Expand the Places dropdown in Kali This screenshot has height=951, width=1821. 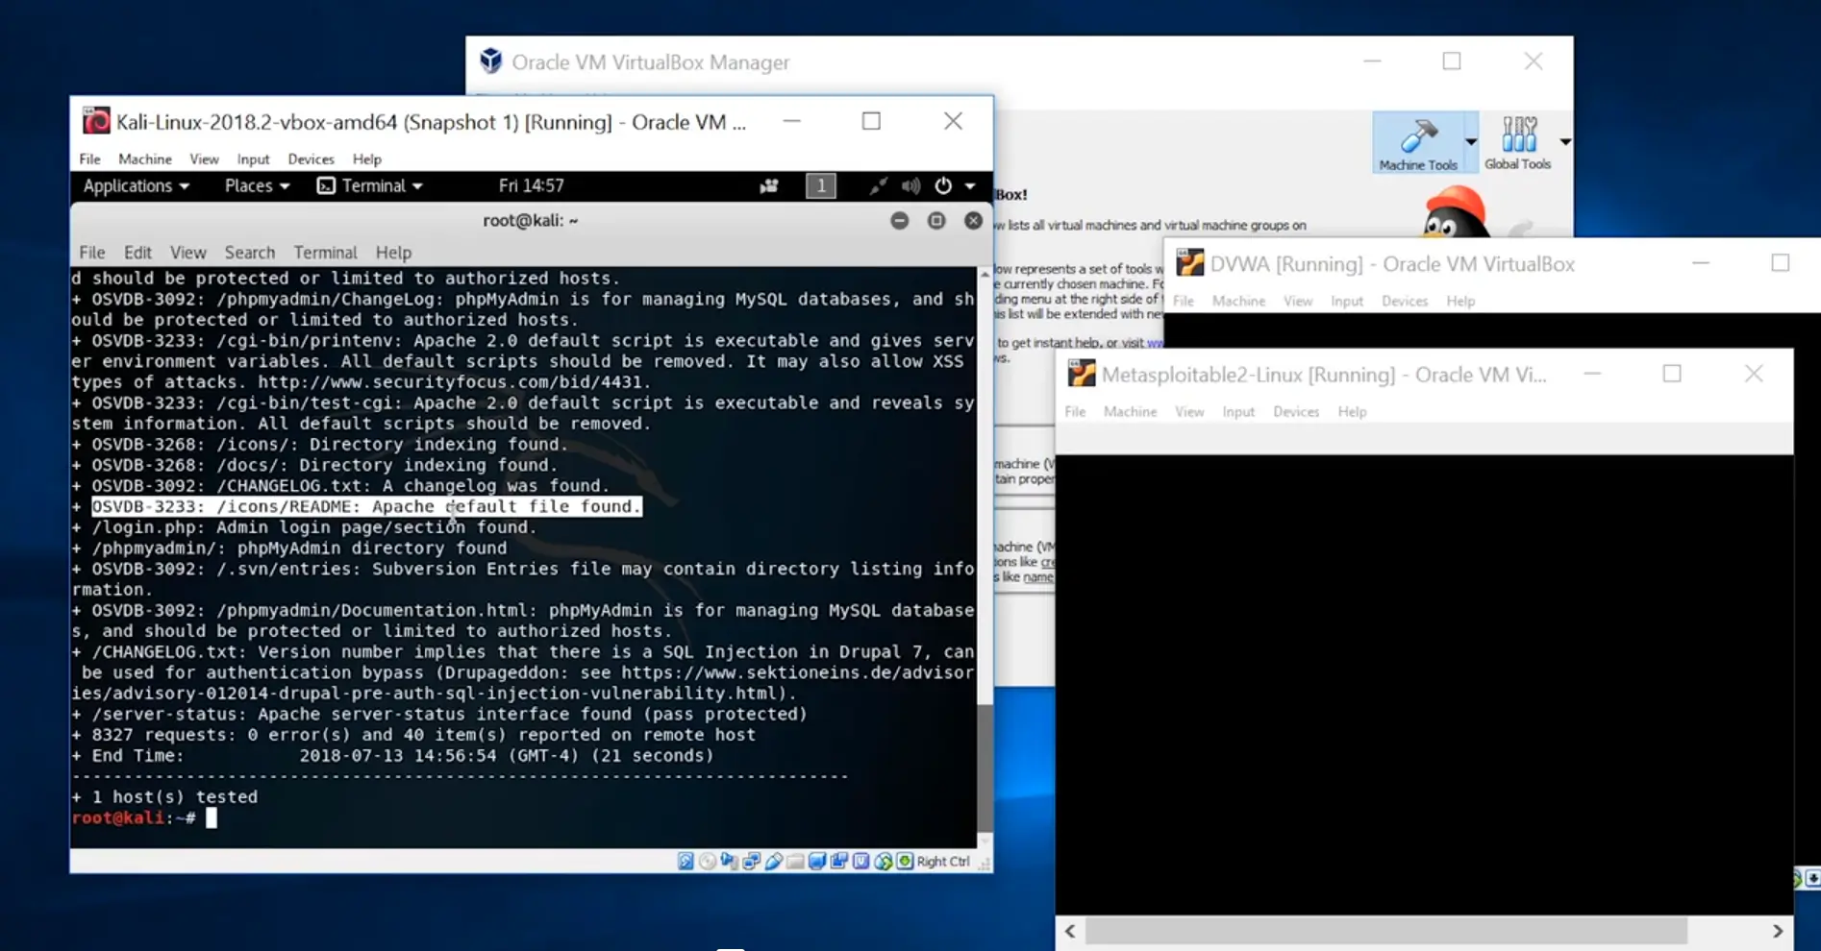coord(256,186)
